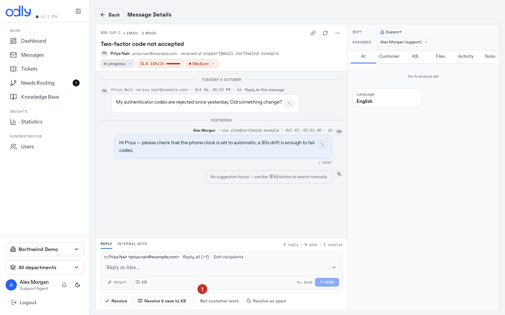
Task: Open the Knowledge Base page
Action: [x=45, y=97]
